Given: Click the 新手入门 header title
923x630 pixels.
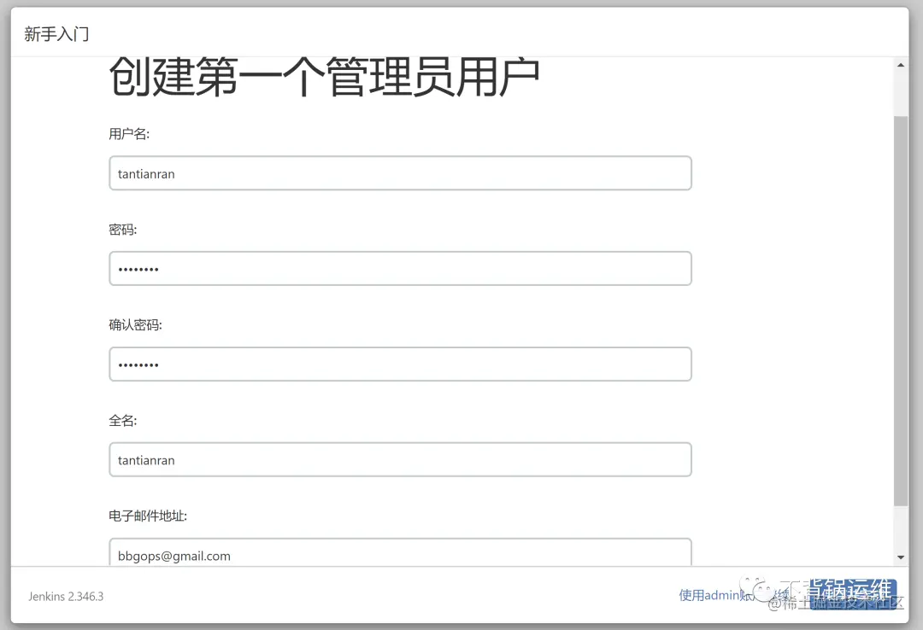Looking at the screenshot, I should [x=55, y=32].
